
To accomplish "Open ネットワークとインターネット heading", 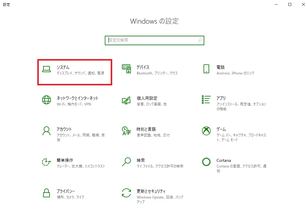I will 78,98.
